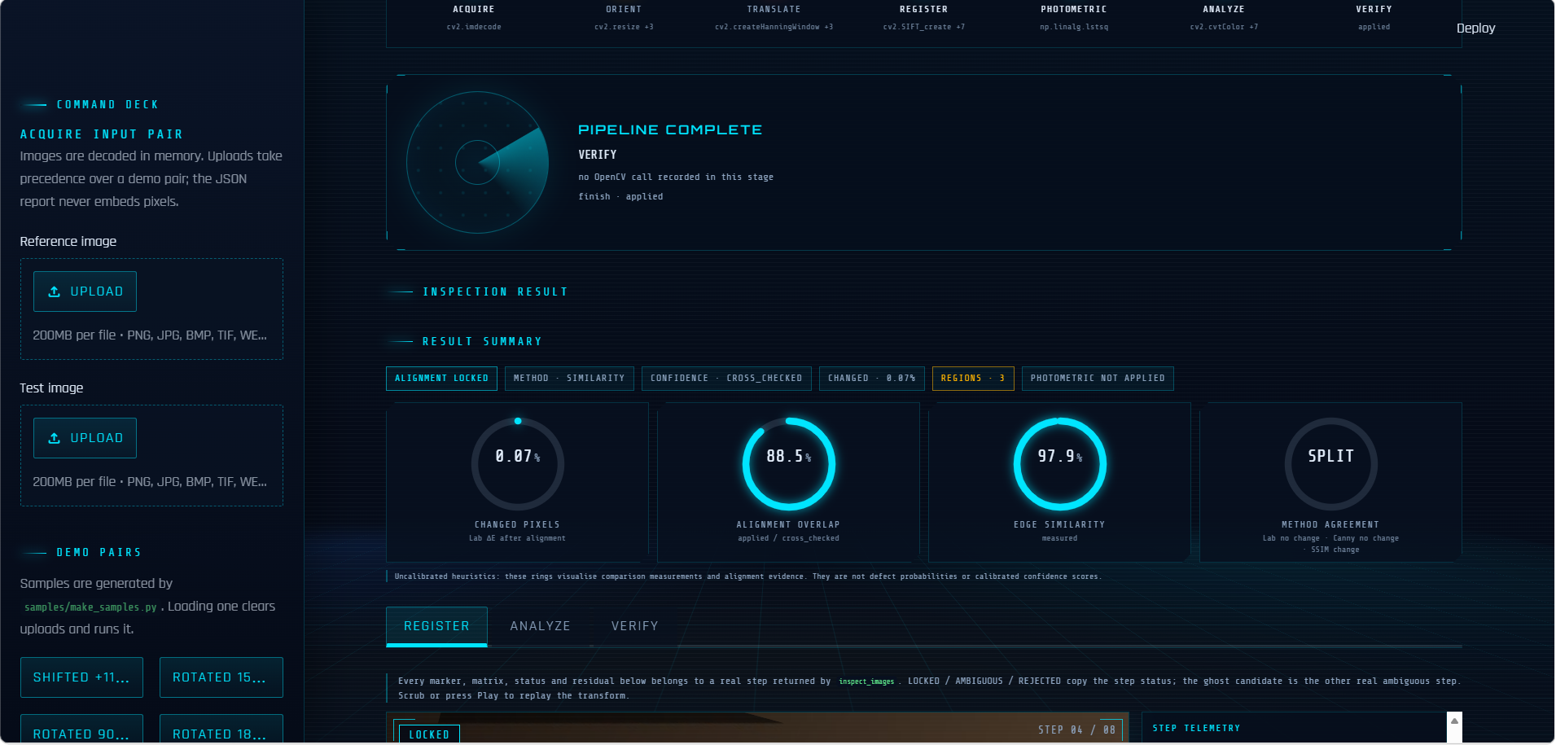Select the ORIENT pipeline stage
Image resolution: width=1556 pixels, height=745 pixels.
(x=624, y=18)
